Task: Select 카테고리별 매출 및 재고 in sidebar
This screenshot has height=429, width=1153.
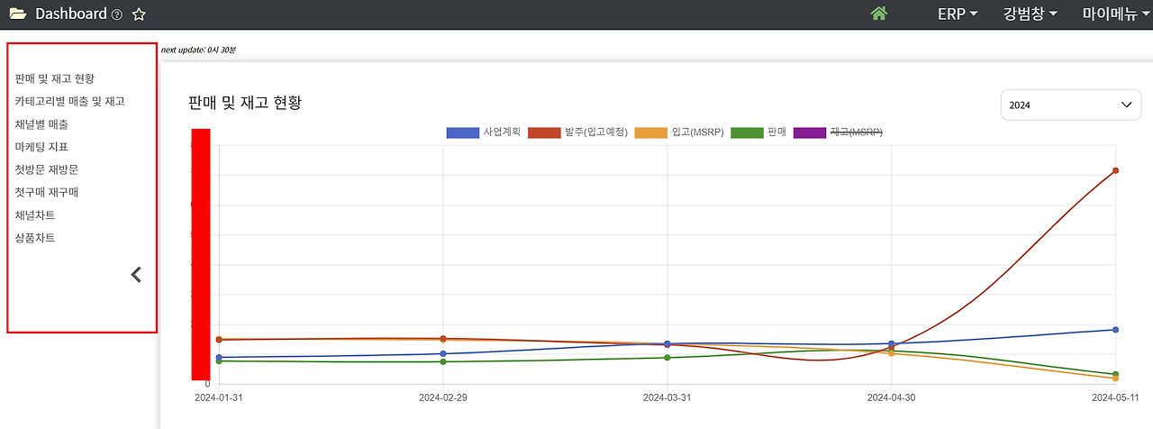Action: tap(70, 102)
